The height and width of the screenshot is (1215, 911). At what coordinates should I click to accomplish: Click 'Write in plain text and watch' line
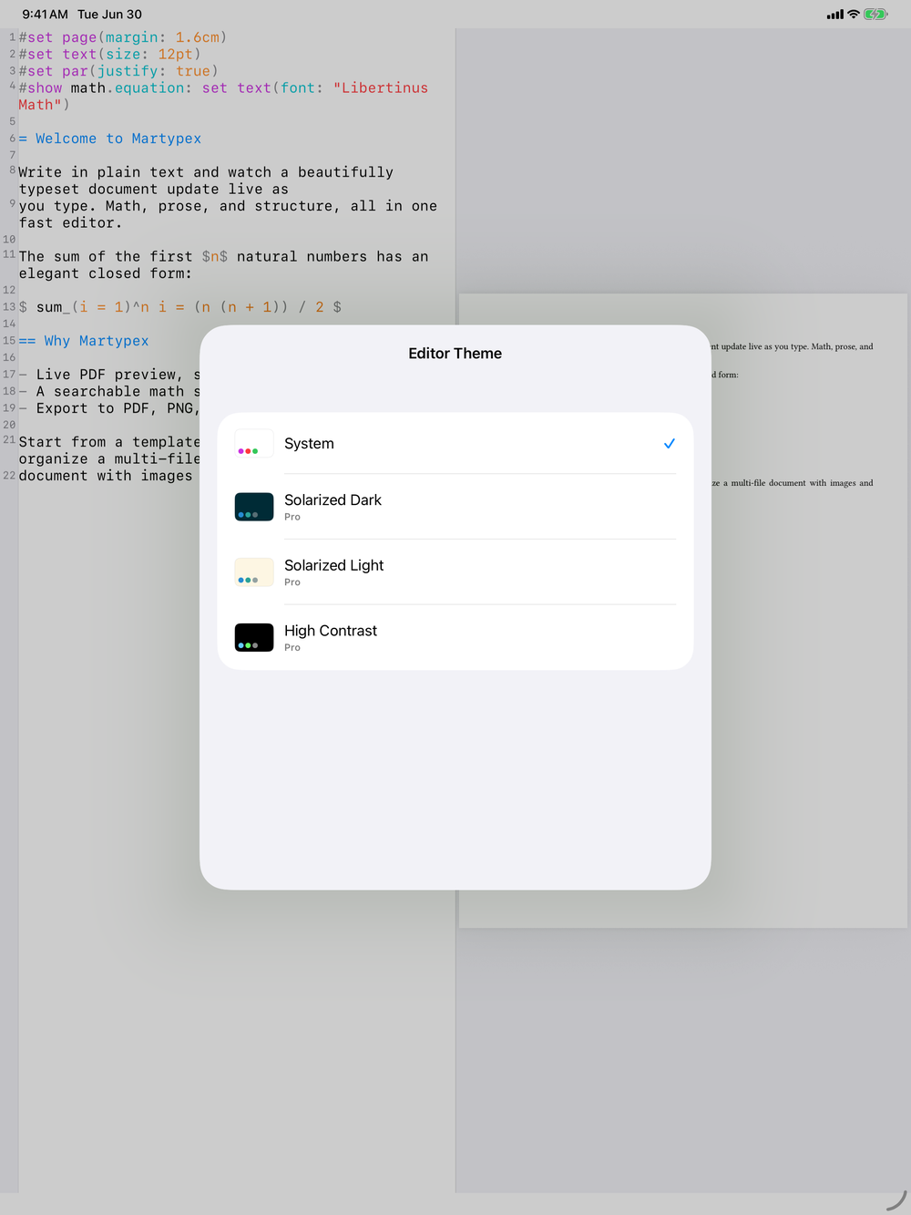pos(206,180)
